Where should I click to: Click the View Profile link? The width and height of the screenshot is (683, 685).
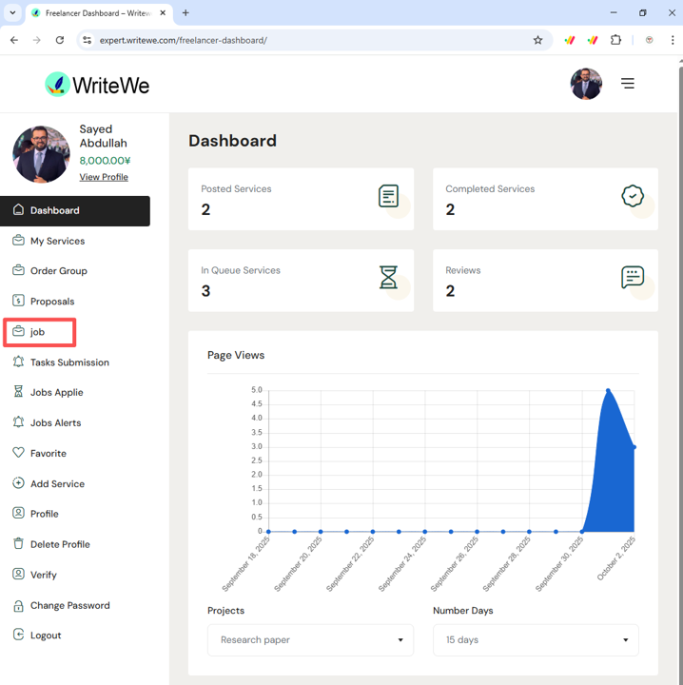[104, 177]
